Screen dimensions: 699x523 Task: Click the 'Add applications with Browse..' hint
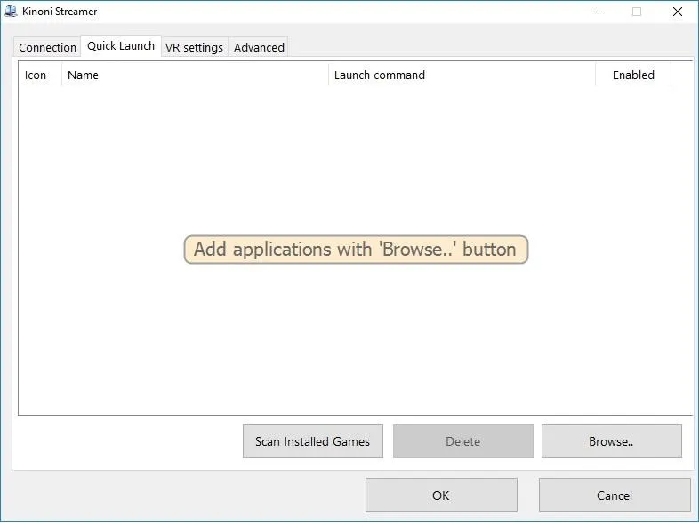coord(356,250)
